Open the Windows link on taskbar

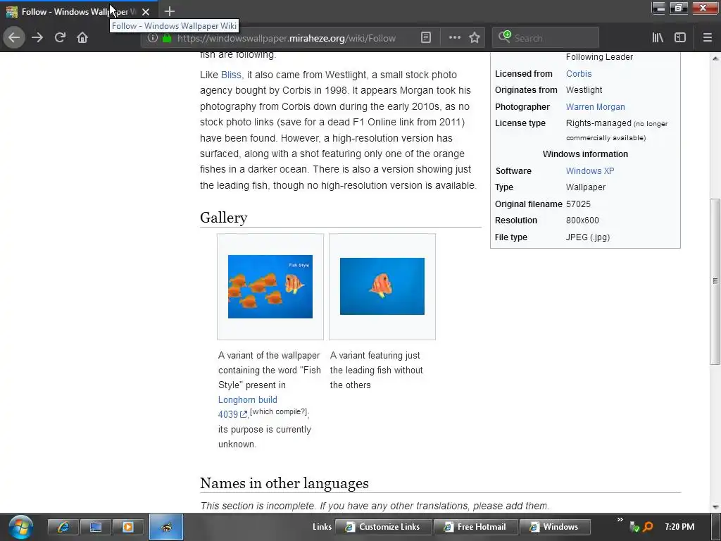(x=555, y=527)
